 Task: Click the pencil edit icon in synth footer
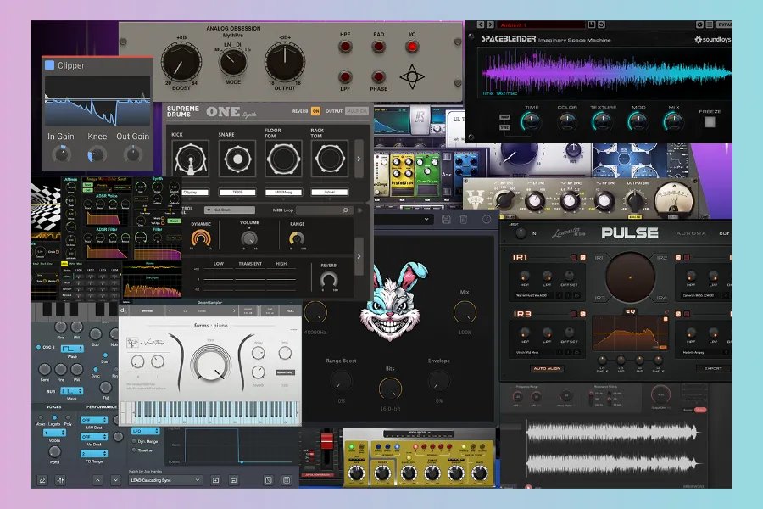[42, 480]
